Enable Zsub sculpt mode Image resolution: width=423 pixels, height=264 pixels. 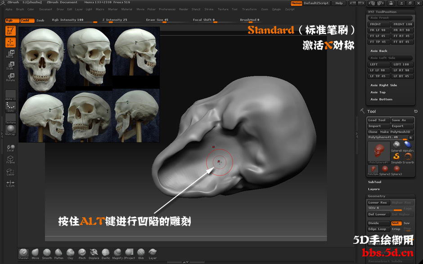[40, 21]
